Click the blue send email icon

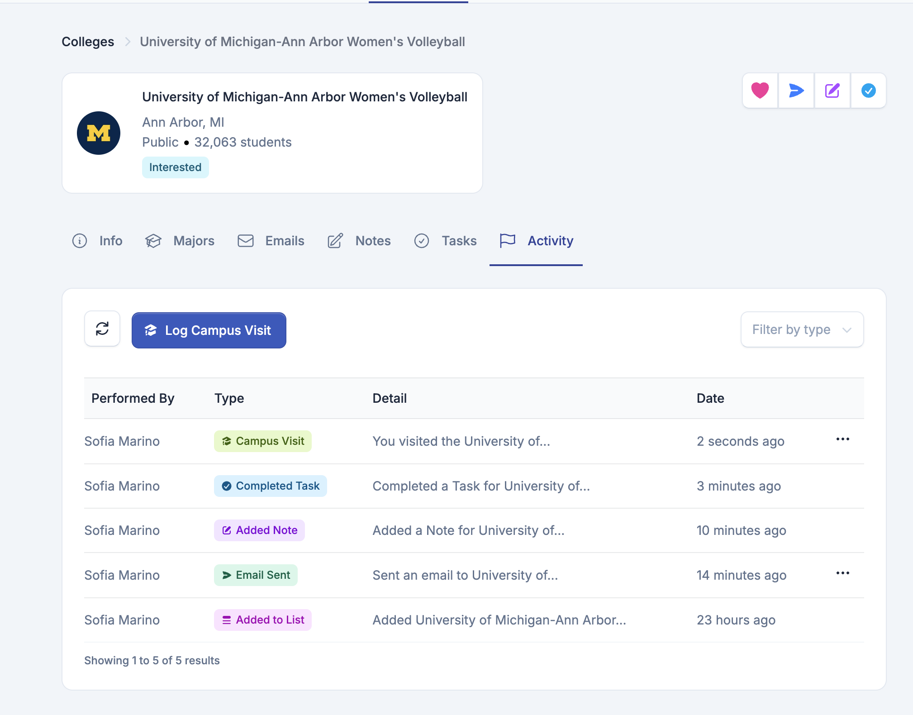coord(796,91)
